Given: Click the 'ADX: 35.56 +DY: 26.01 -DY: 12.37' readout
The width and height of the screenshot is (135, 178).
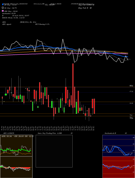Looking at the screenshot, I should click(17, 136).
